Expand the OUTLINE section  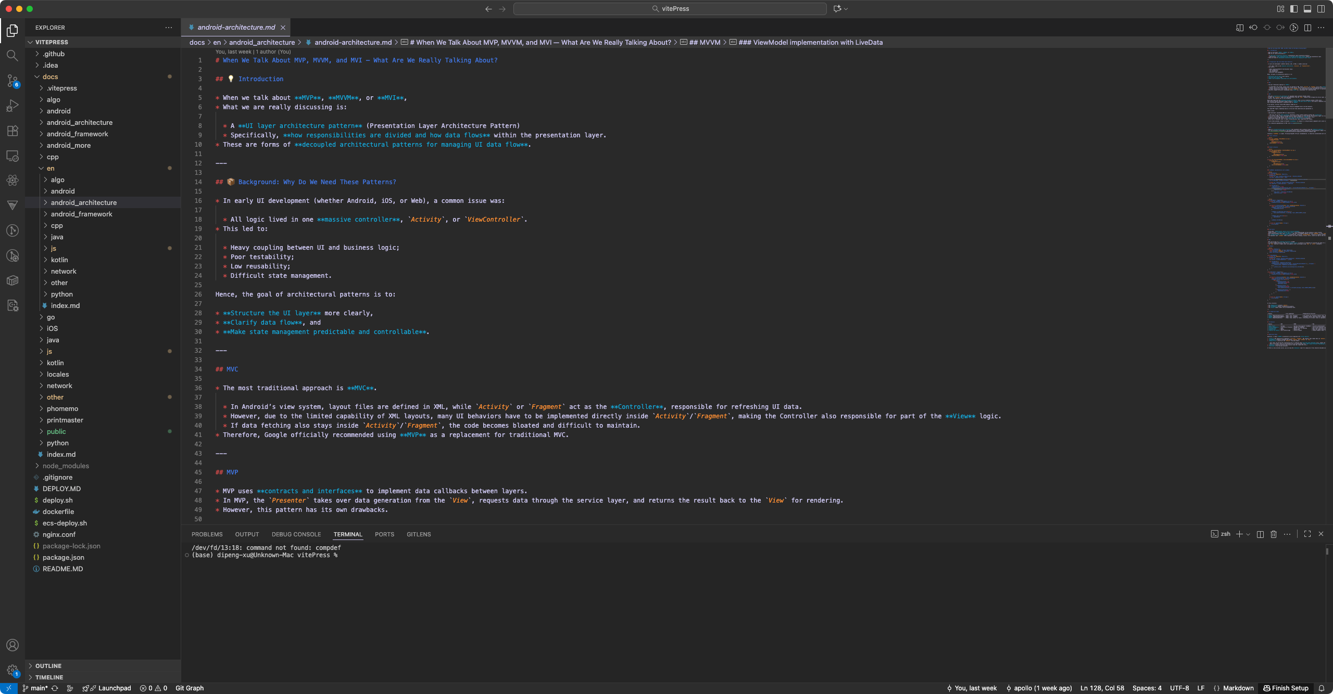[48, 666]
